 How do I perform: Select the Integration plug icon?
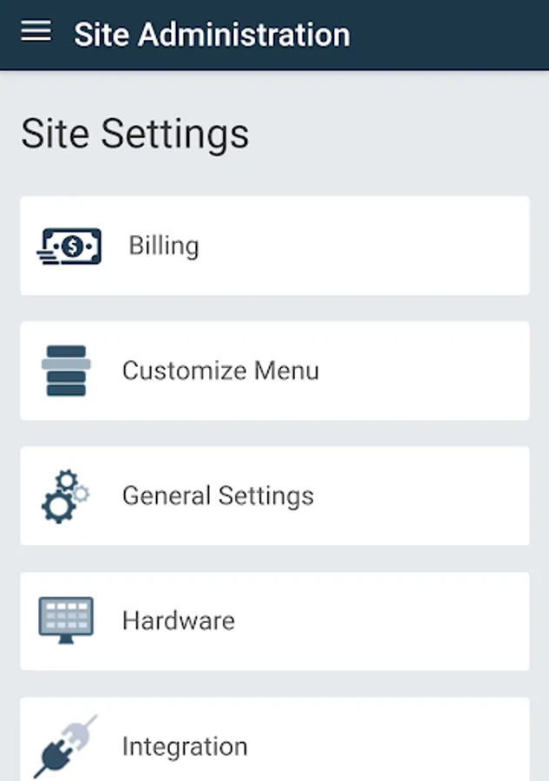click(65, 745)
